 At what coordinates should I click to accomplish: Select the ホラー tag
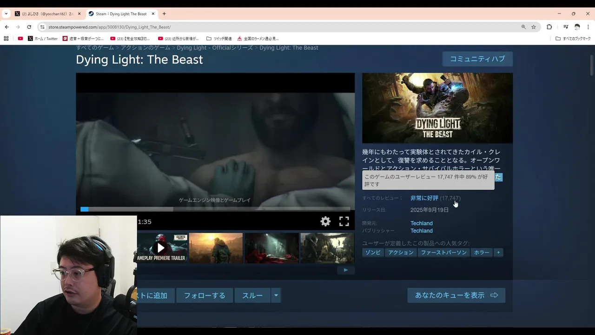point(482,253)
